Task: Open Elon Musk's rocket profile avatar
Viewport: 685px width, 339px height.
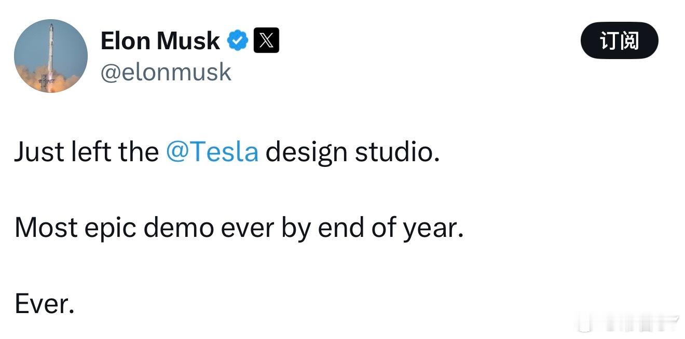Action: (51, 56)
